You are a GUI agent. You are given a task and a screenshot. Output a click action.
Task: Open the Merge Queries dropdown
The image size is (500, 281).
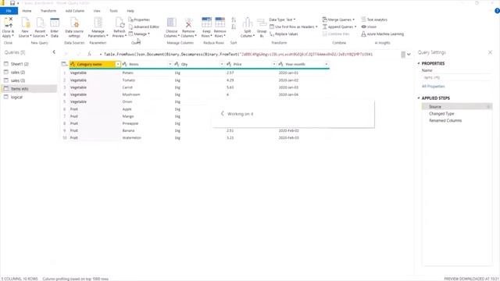[x=338, y=20]
